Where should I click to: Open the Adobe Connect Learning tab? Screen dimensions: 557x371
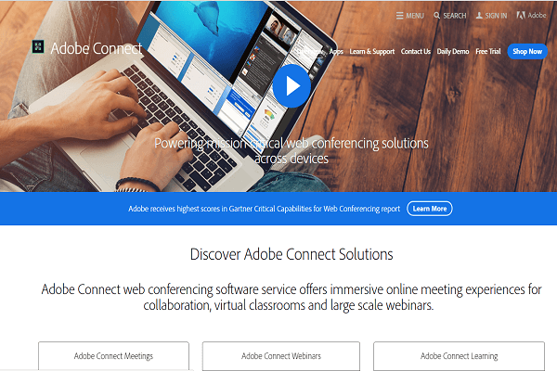[x=459, y=356]
